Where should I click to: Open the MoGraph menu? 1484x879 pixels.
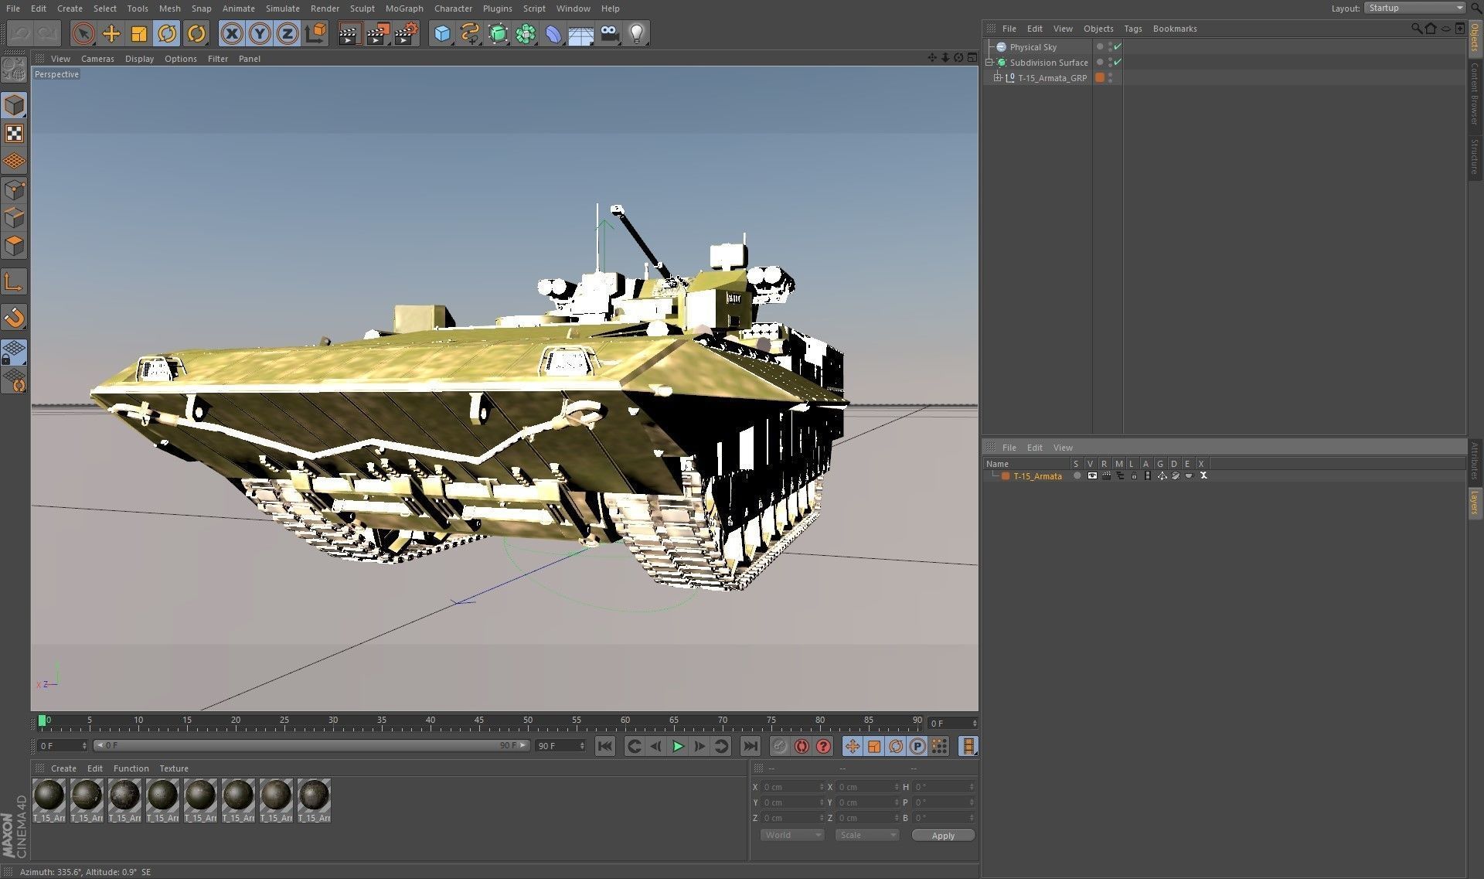click(x=404, y=9)
